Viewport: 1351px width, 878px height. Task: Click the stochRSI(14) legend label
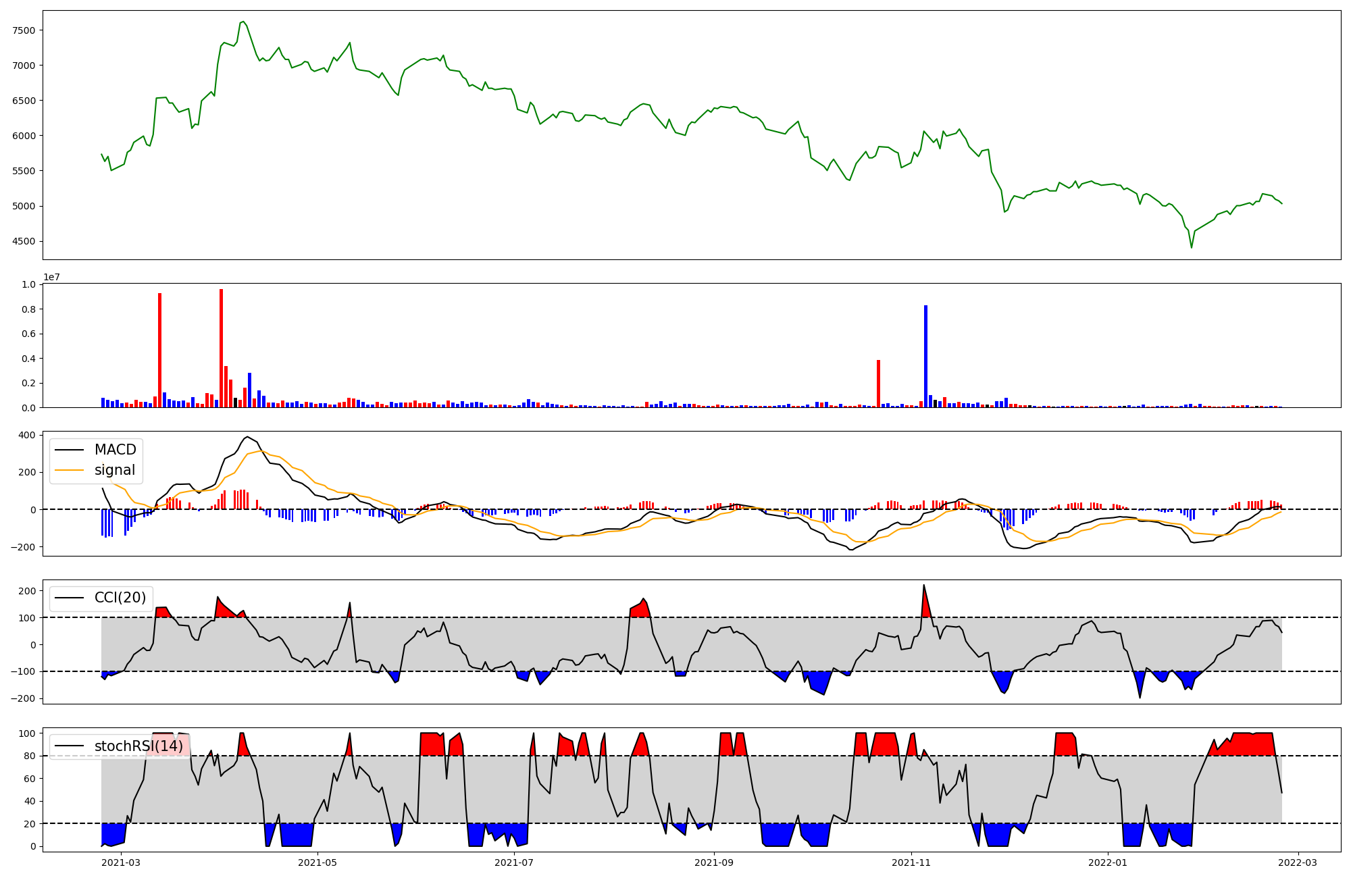(138, 746)
